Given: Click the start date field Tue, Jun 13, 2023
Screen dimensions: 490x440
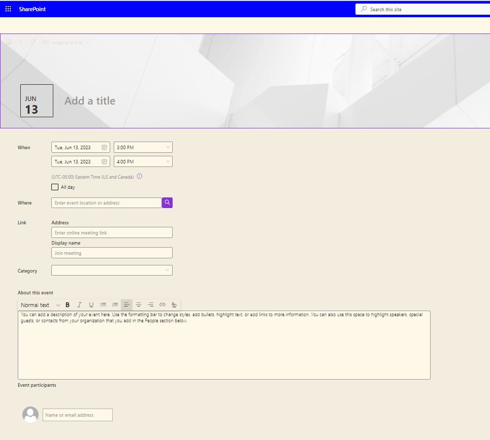Looking at the screenshot, I should tap(81, 147).
